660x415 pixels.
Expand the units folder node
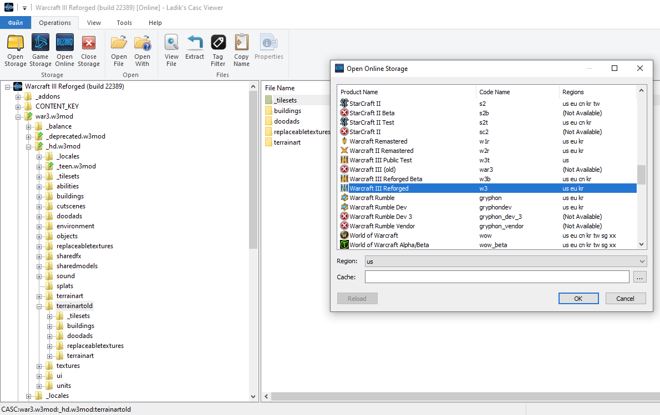[x=39, y=386]
